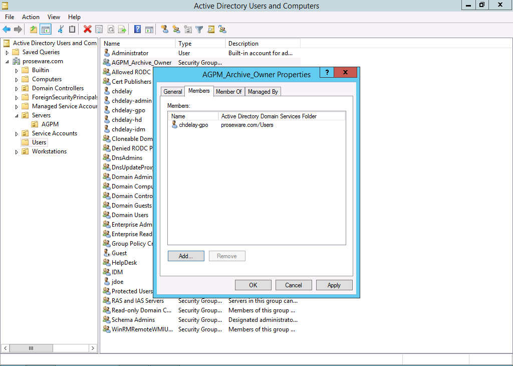Switch to the Member Of tab
This screenshot has width=513, height=366.
pyautogui.click(x=228, y=92)
